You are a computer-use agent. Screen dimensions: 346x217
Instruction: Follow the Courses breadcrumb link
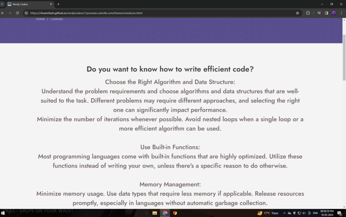click(x=57, y=19)
